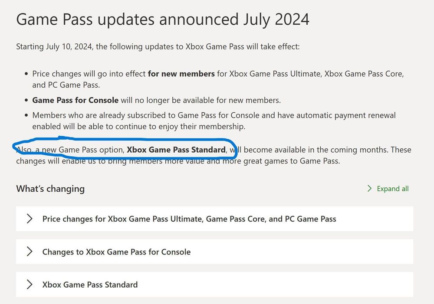Select the Xbox Game Pass Standard accordion header
This screenshot has height=304, width=434.
point(90,284)
